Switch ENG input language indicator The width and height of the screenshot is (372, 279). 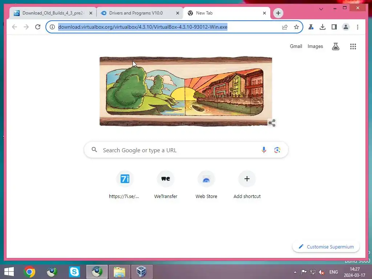tap(333, 272)
